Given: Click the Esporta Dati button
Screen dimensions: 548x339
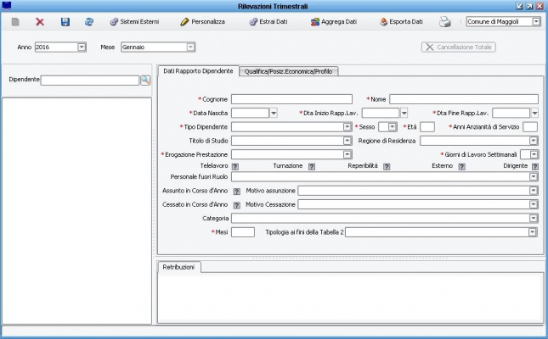Looking at the screenshot, I should [401, 21].
